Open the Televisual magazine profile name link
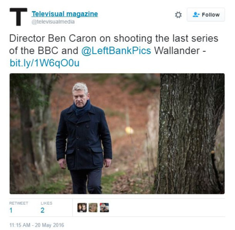 pyautogui.click(x=65, y=14)
